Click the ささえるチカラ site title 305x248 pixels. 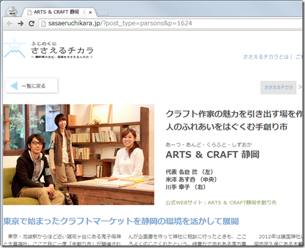62,50
